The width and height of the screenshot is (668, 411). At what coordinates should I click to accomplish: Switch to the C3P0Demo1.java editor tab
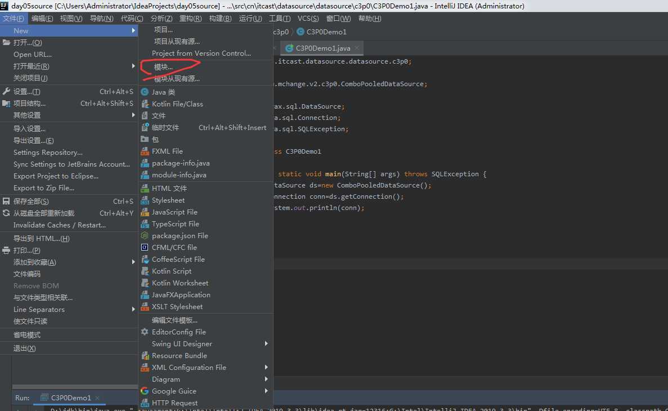point(323,48)
